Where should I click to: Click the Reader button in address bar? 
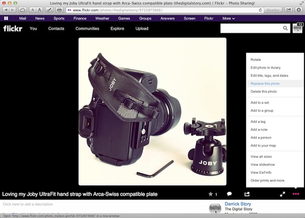(x=273, y=10)
